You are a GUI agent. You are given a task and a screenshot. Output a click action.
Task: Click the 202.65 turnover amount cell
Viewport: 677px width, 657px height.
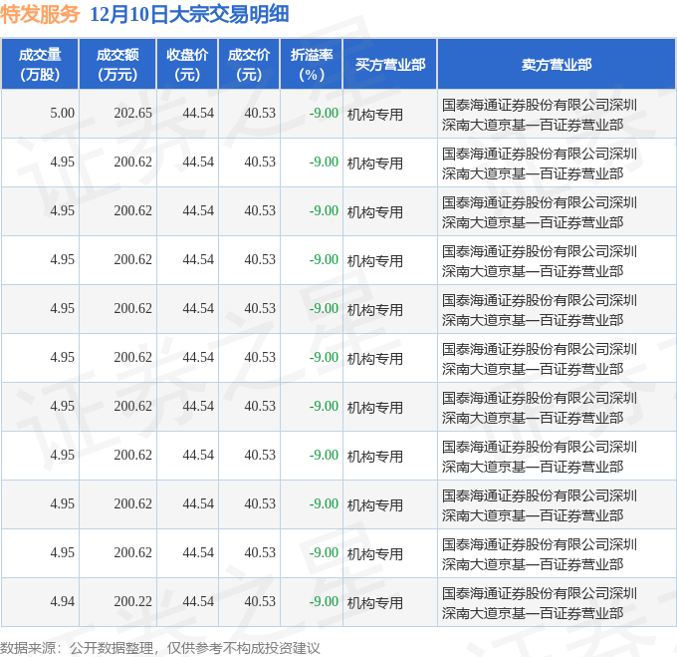[133, 114]
